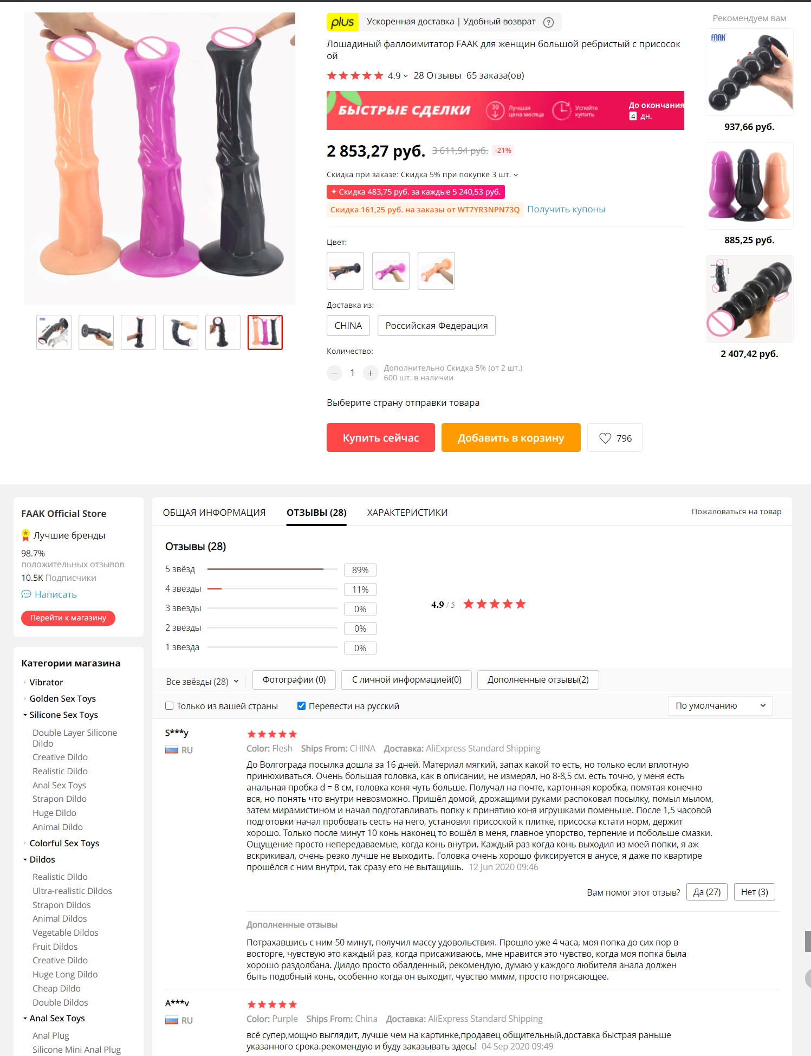Image resolution: width=811 pixels, height=1056 pixels.
Task: Open the По умолчанию sort dropdown
Action: (720, 705)
